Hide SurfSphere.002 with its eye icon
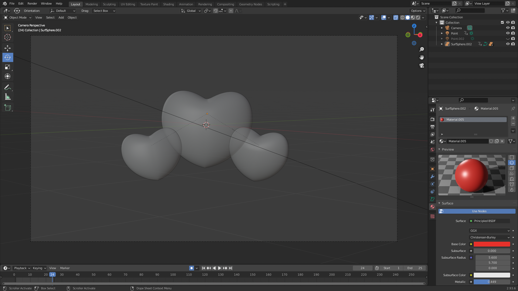This screenshot has height=291, width=518. tap(507, 44)
